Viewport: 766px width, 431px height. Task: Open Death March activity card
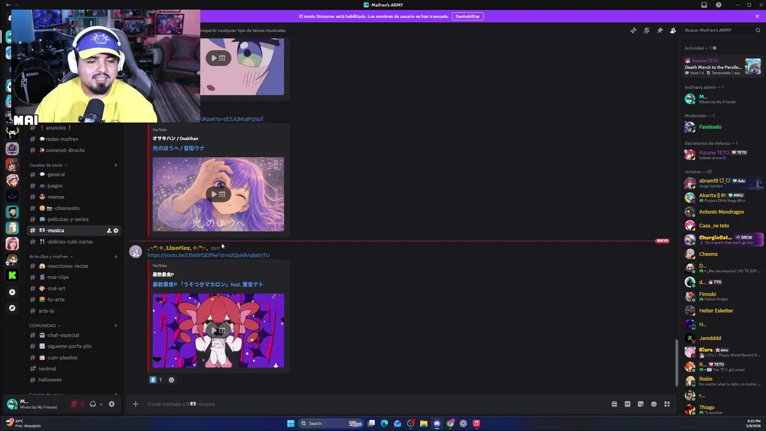(x=723, y=66)
